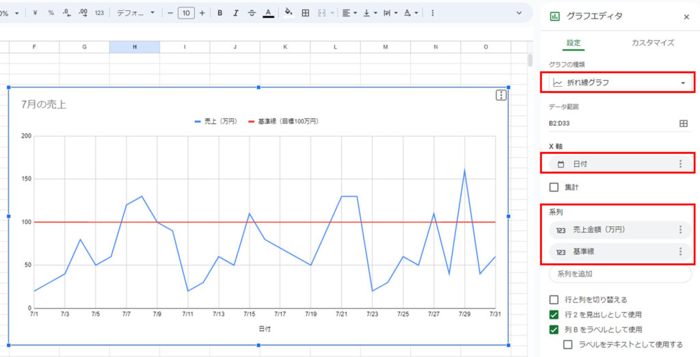Increase font size with plus button
700x357 pixels.
coord(202,13)
